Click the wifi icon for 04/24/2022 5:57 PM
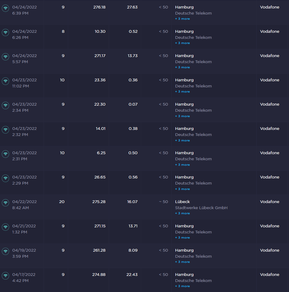Viewport: 289px width, 292px height. tap(5, 57)
